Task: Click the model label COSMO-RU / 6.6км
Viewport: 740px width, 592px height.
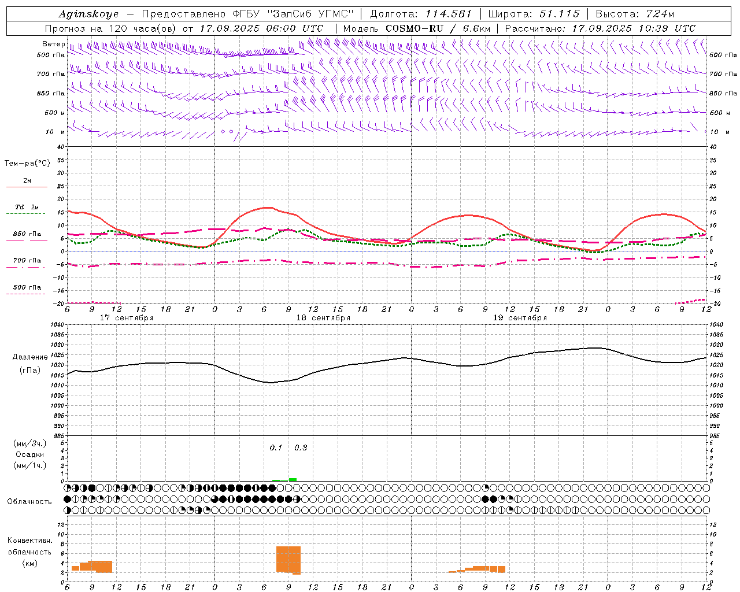Action: pos(438,28)
